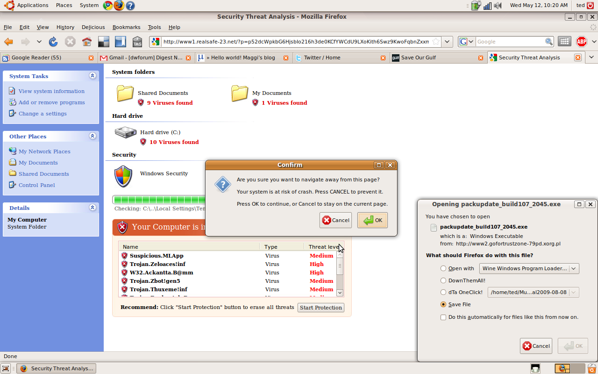This screenshot has height=374, width=598.
Task: Click Add or remove programs link
Action: (x=52, y=102)
